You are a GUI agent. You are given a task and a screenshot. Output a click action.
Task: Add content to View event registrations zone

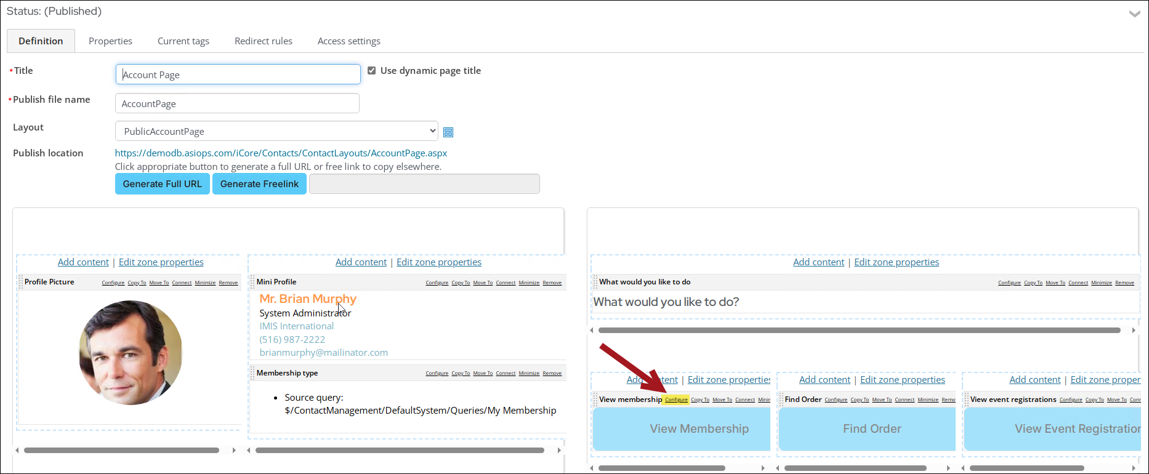coord(1035,379)
